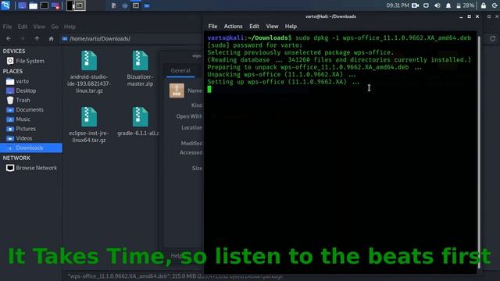This screenshot has width=500, height=281.
Task: Open the file manager Help menu
Action: (x=70, y=27)
